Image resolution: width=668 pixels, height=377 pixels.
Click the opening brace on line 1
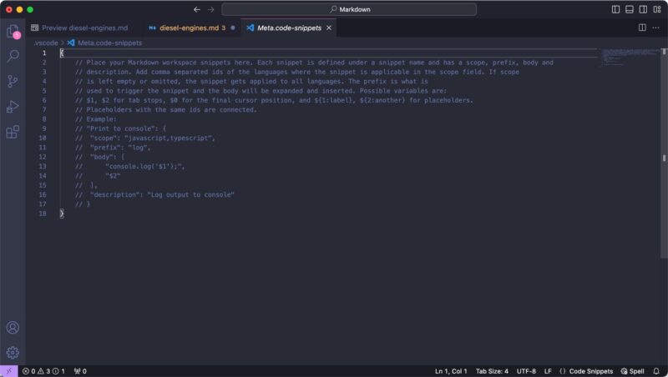coord(62,53)
